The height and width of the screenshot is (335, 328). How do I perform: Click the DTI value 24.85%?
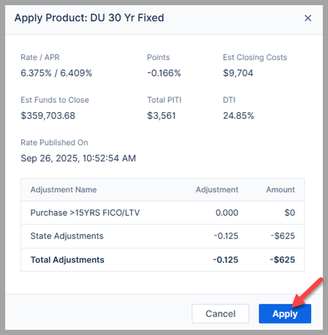tap(238, 116)
